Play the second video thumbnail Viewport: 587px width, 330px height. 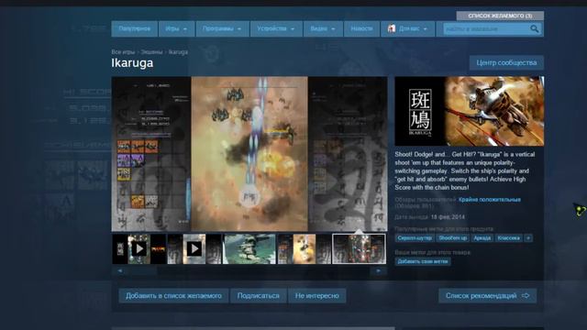[194, 248]
